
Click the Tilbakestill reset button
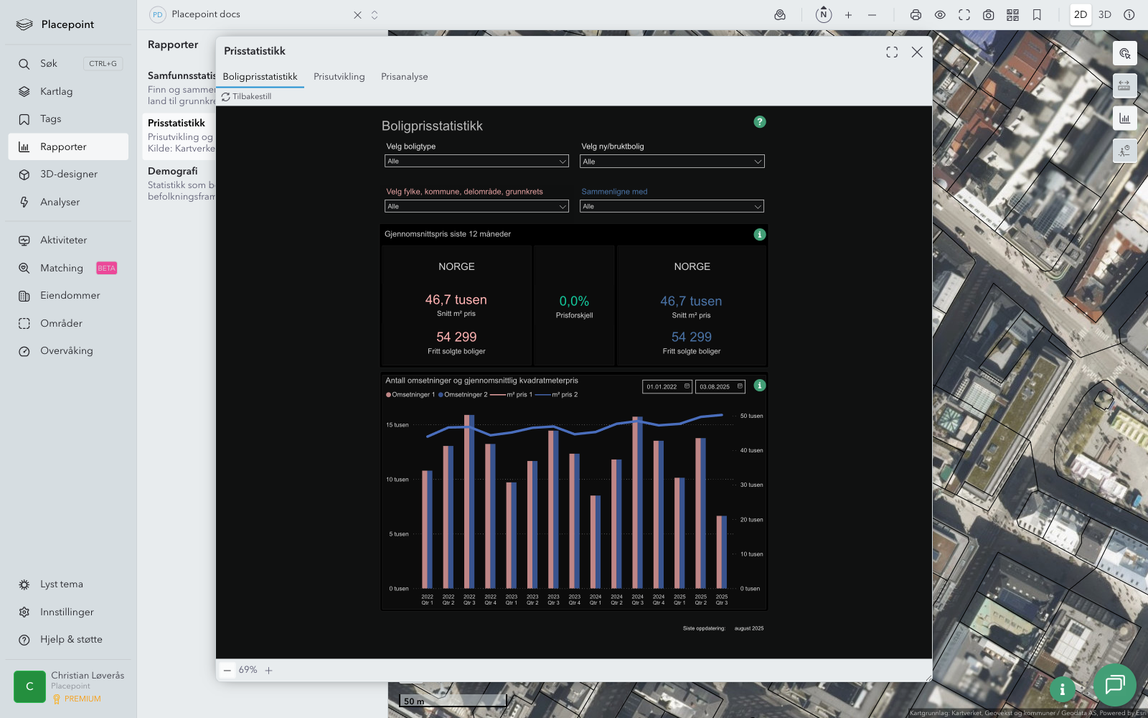[247, 97]
